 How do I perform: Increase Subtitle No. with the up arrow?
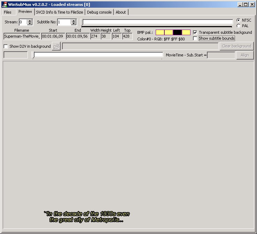click(x=73, y=21)
